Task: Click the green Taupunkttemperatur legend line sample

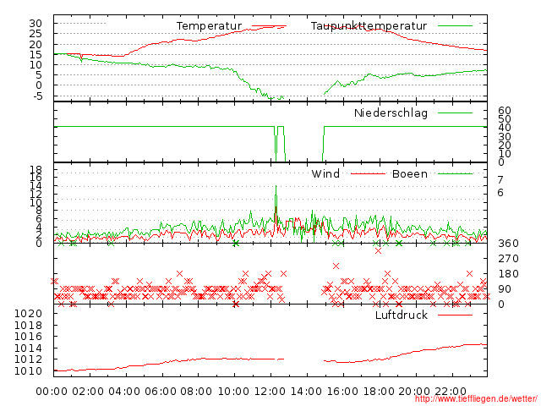Action: (x=455, y=26)
